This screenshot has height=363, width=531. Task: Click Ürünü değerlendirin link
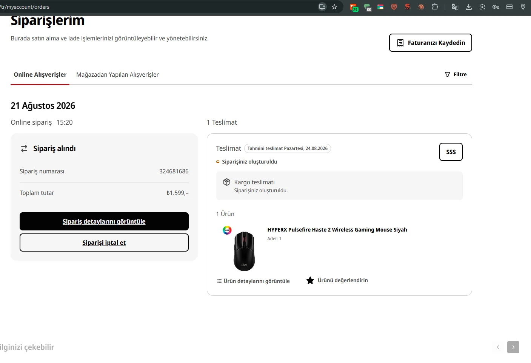(343, 280)
